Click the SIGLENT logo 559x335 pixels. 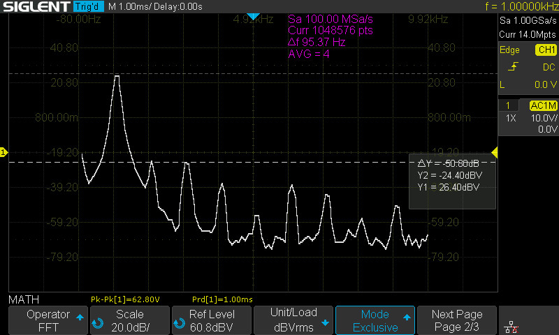(x=36, y=6)
